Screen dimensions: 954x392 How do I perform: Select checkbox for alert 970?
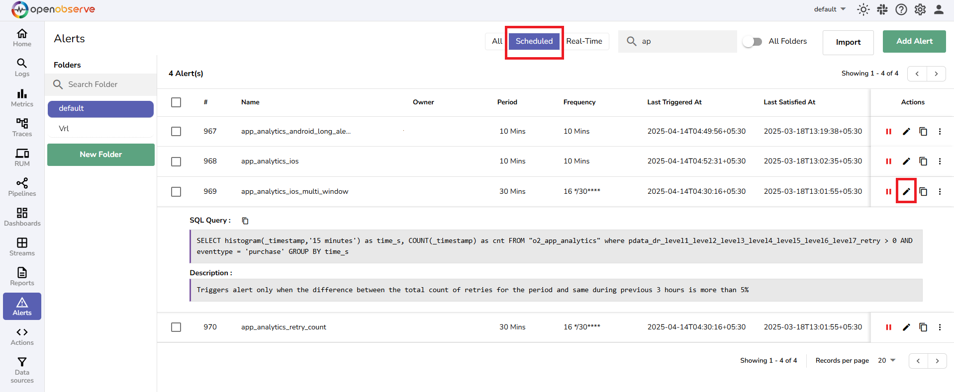[x=176, y=327]
